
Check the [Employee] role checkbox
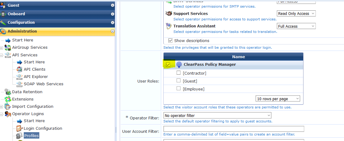pyautogui.click(x=179, y=88)
